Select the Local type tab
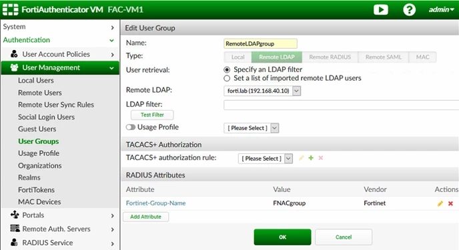The height and width of the screenshot is (250, 459). tap(238, 57)
